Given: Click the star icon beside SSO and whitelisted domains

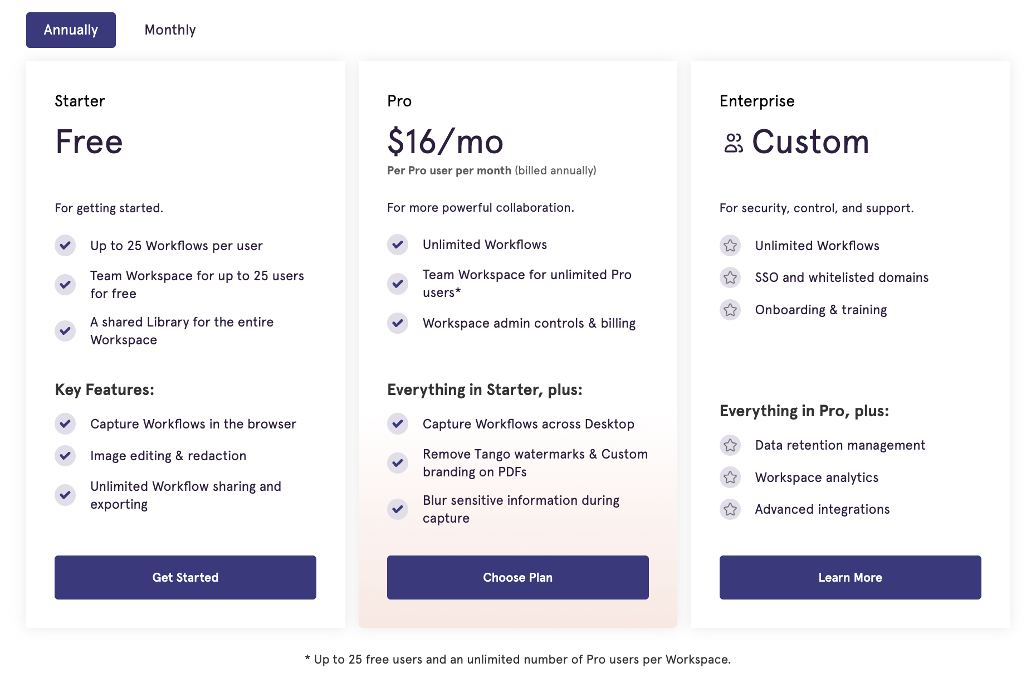Looking at the screenshot, I should pos(730,277).
